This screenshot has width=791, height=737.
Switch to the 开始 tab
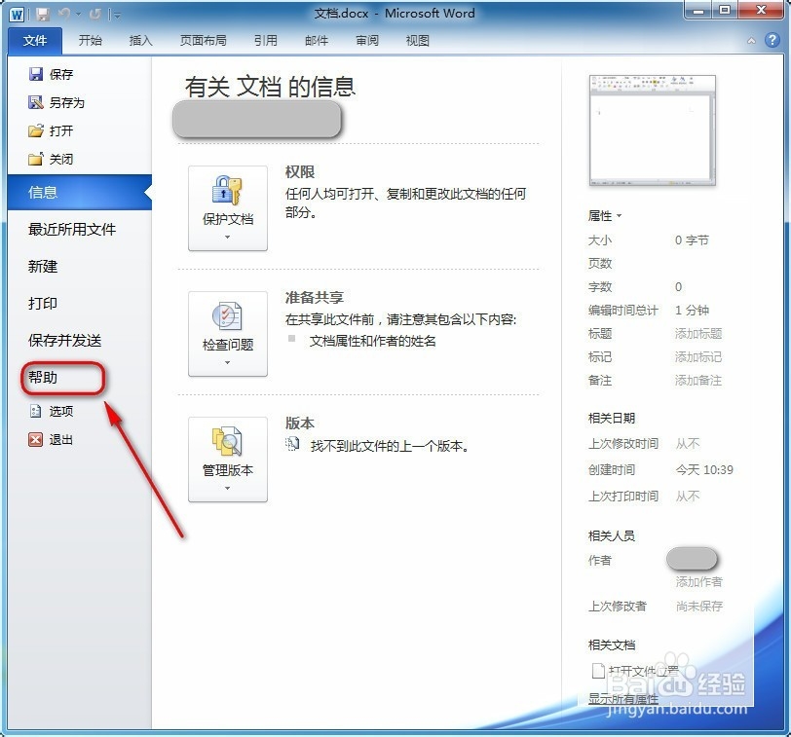pyautogui.click(x=90, y=40)
